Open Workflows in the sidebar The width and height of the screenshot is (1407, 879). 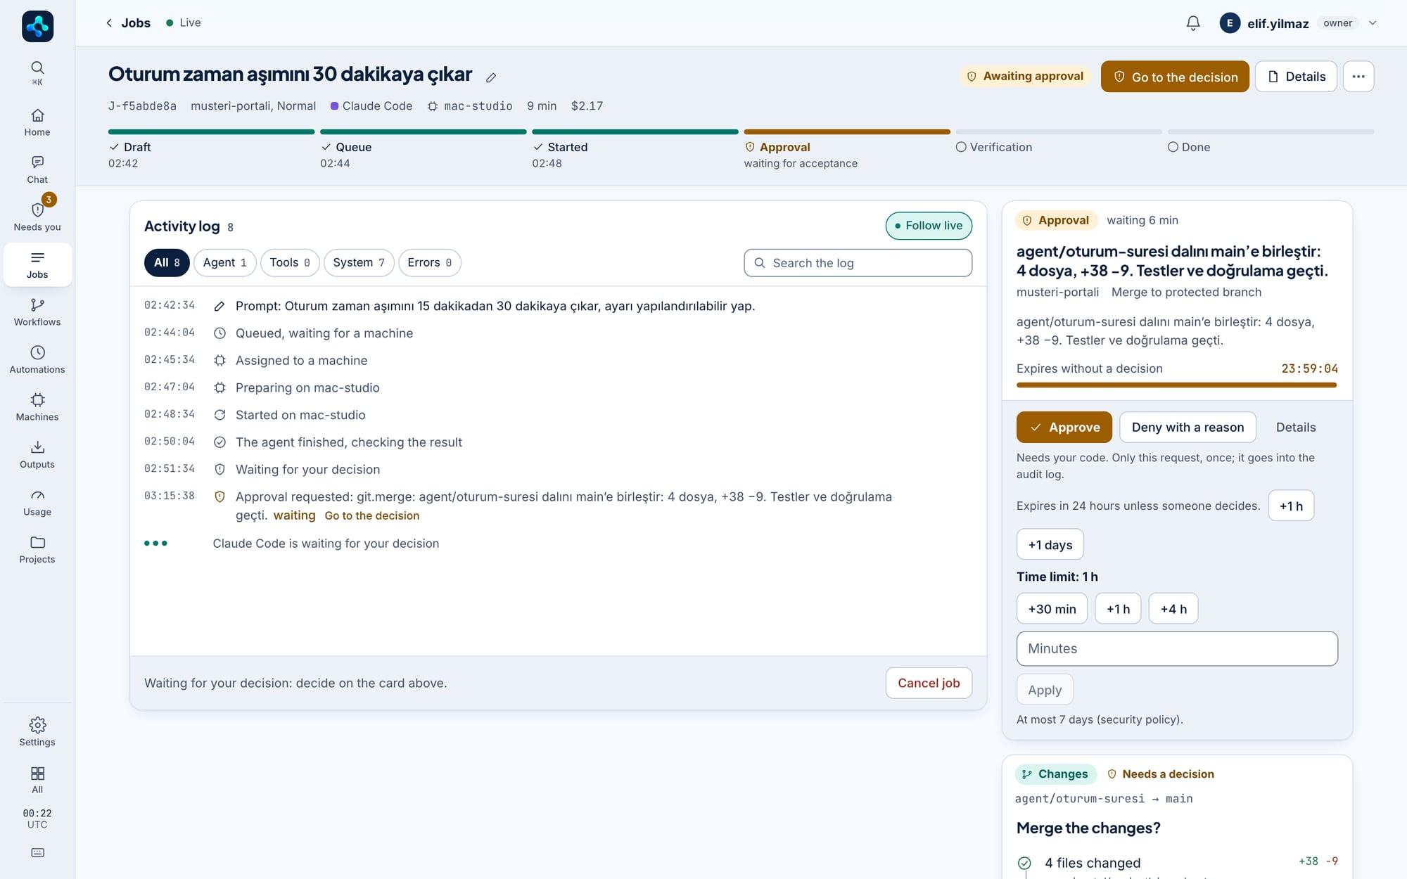pos(37,312)
